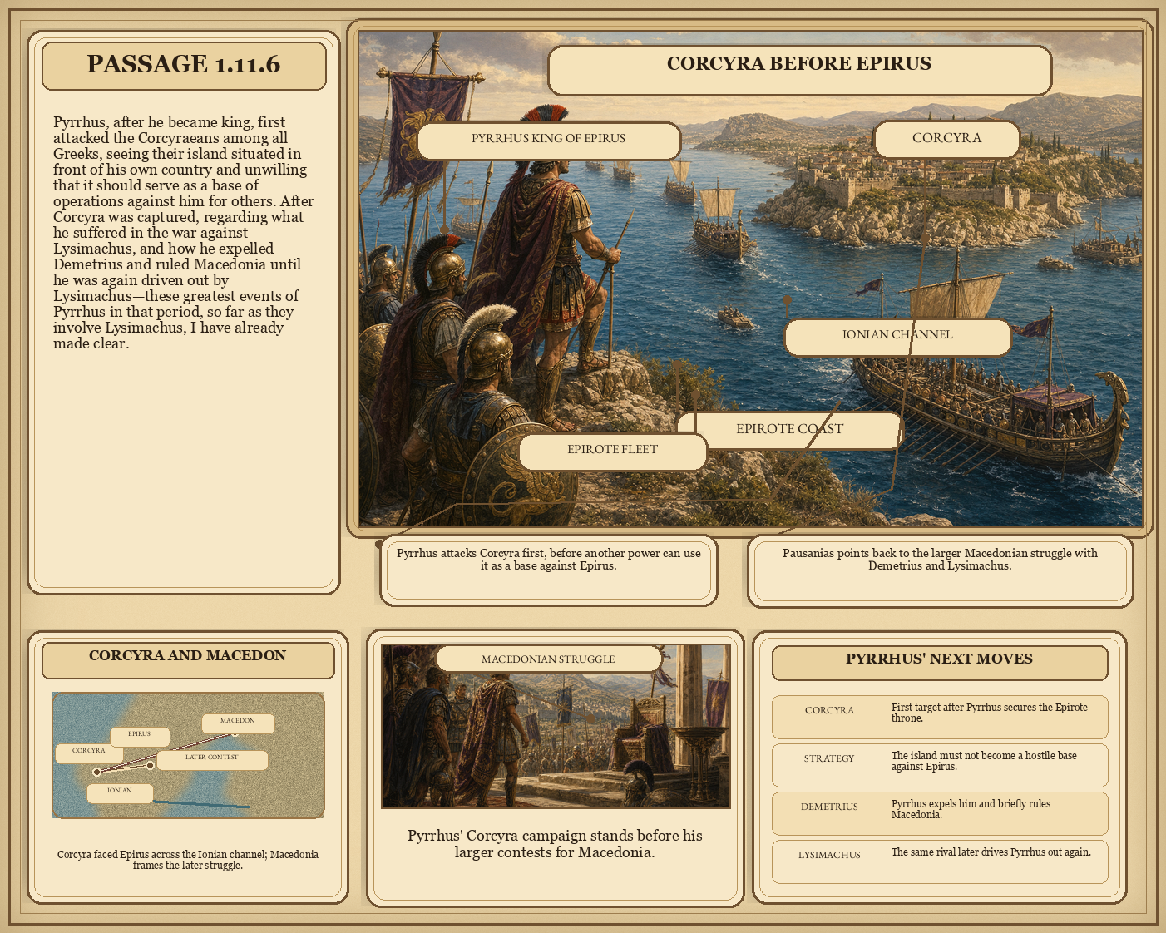
Task: Select the STRATEGY row in Next Moves
Action: 940,765
